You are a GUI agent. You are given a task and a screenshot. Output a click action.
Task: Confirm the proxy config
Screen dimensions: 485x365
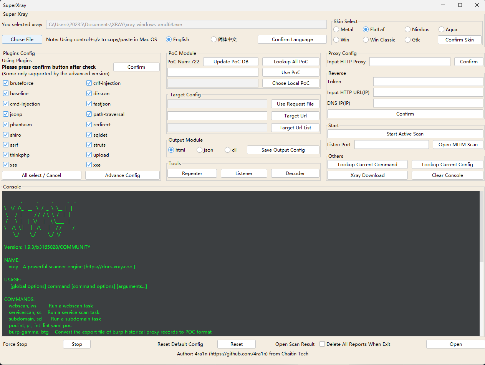469,62
